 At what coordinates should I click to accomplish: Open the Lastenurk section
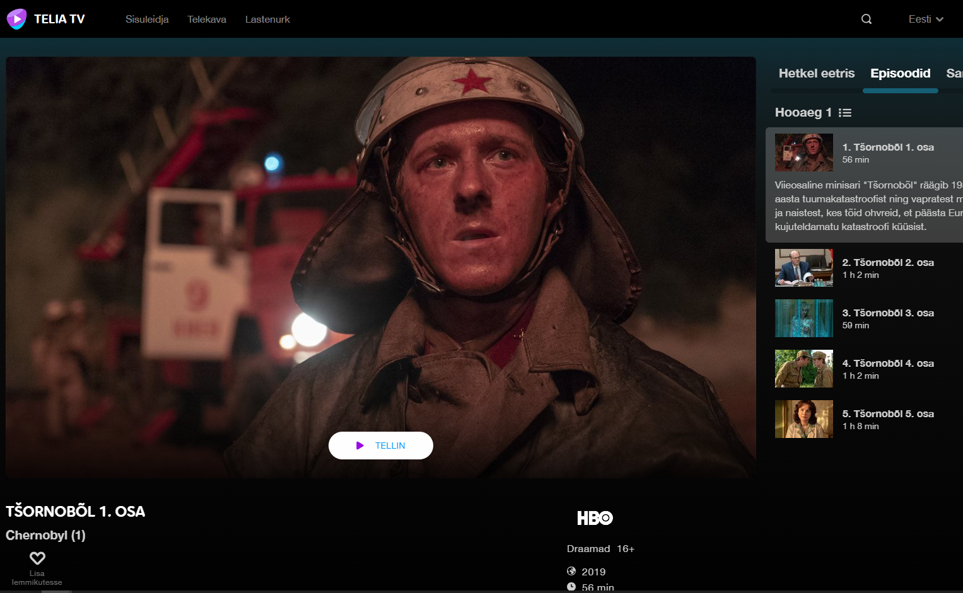click(267, 19)
